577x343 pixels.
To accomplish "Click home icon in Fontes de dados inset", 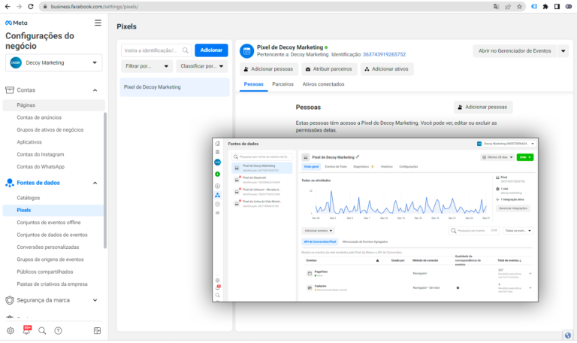I will tap(217, 144).
